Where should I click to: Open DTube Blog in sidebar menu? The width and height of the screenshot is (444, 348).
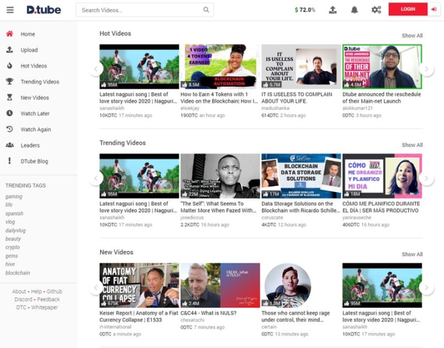[x=38, y=161]
